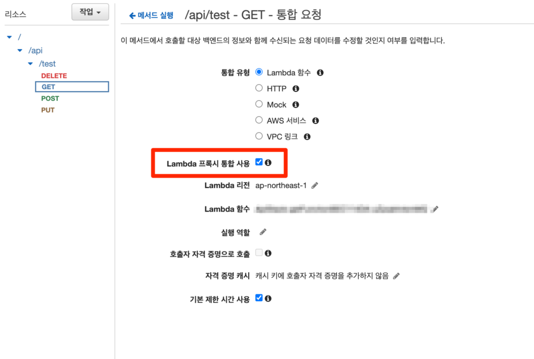Click info icon beside VPC 링크
This screenshot has height=359, width=534.
click(307, 136)
